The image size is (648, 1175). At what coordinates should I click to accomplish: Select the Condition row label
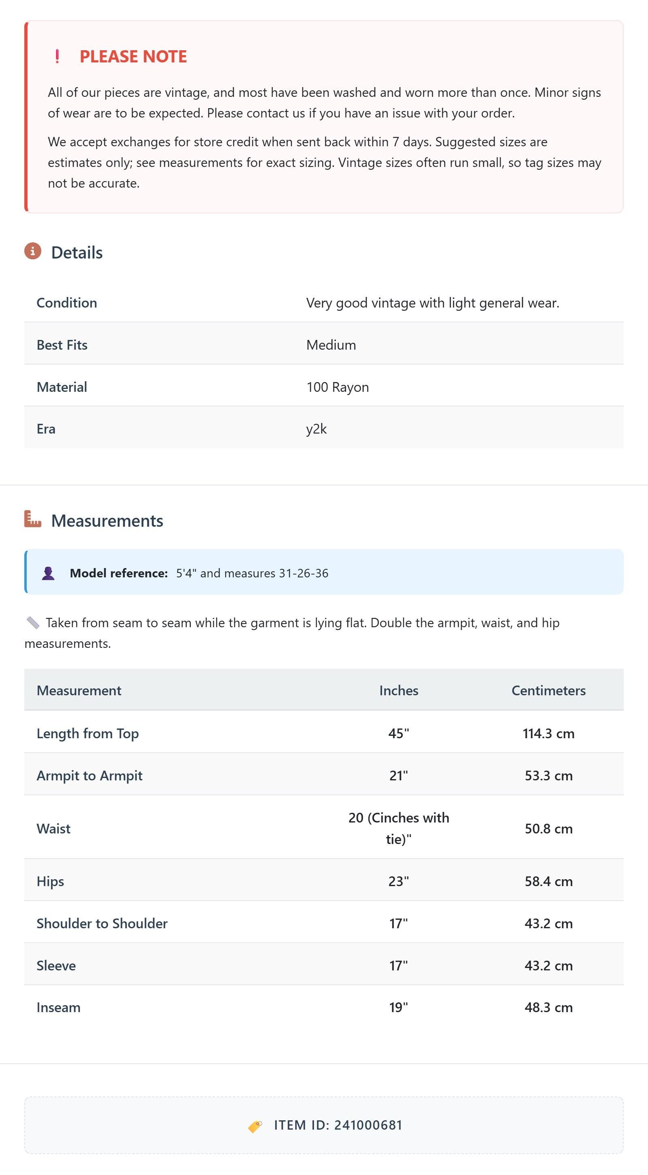click(66, 303)
